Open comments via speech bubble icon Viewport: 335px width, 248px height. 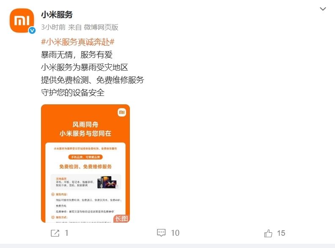coord(161,233)
